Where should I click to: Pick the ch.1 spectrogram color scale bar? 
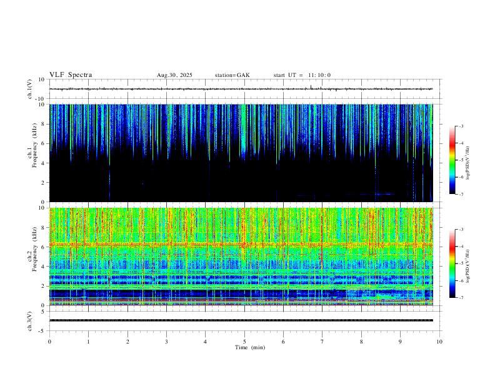pos(452,160)
